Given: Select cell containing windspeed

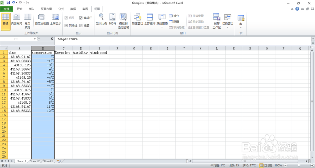Looking at the screenshot, I should [x=100, y=53].
